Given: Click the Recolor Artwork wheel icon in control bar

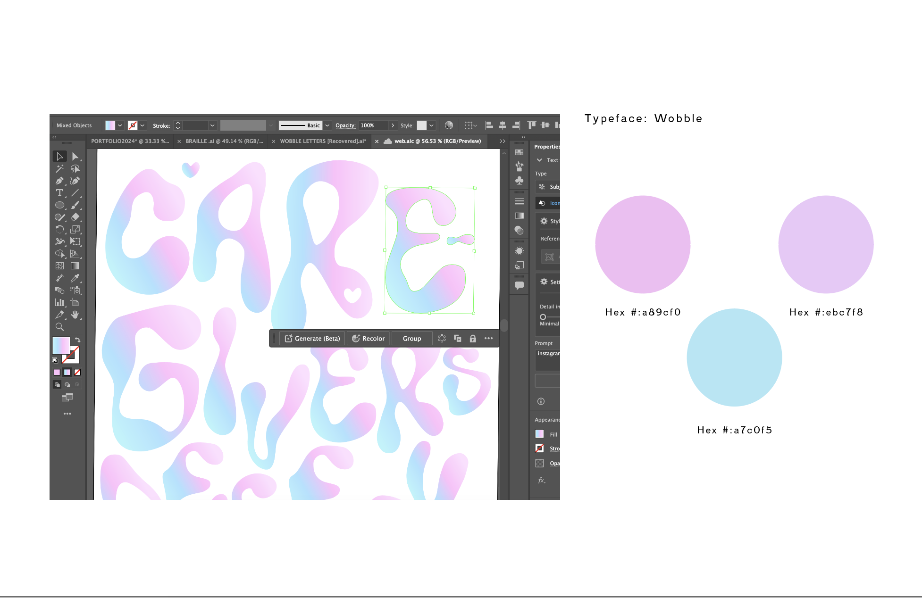Looking at the screenshot, I should [x=449, y=125].
